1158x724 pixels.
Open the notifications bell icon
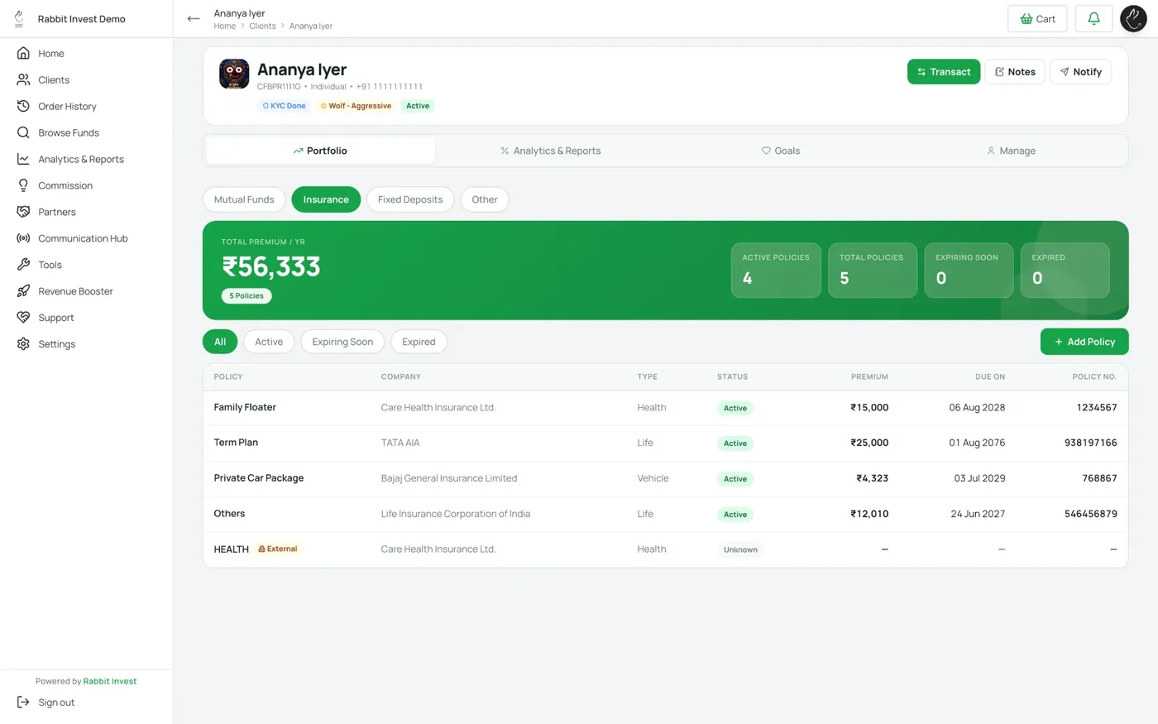click(x=1093, y=19)
